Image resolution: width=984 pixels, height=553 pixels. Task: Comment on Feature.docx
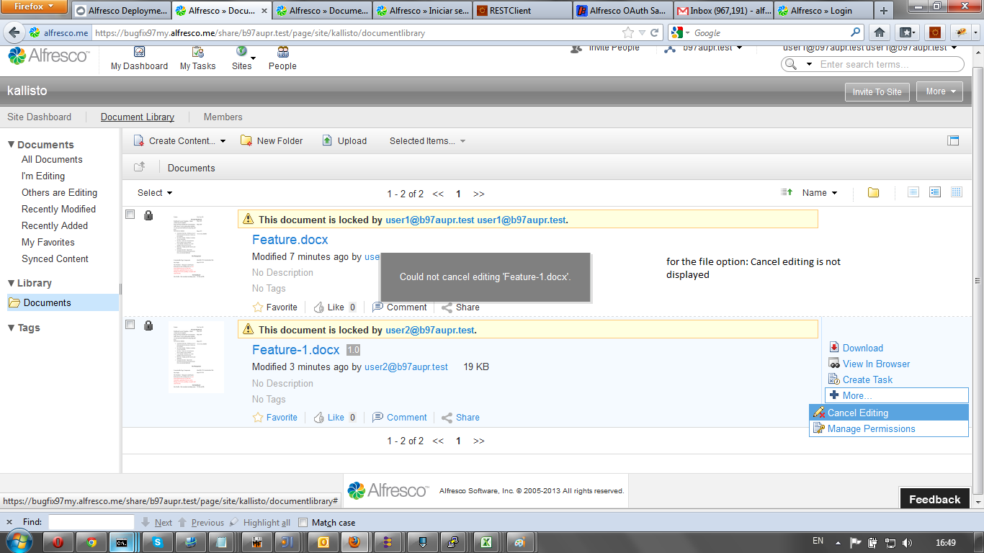point(400,307)
